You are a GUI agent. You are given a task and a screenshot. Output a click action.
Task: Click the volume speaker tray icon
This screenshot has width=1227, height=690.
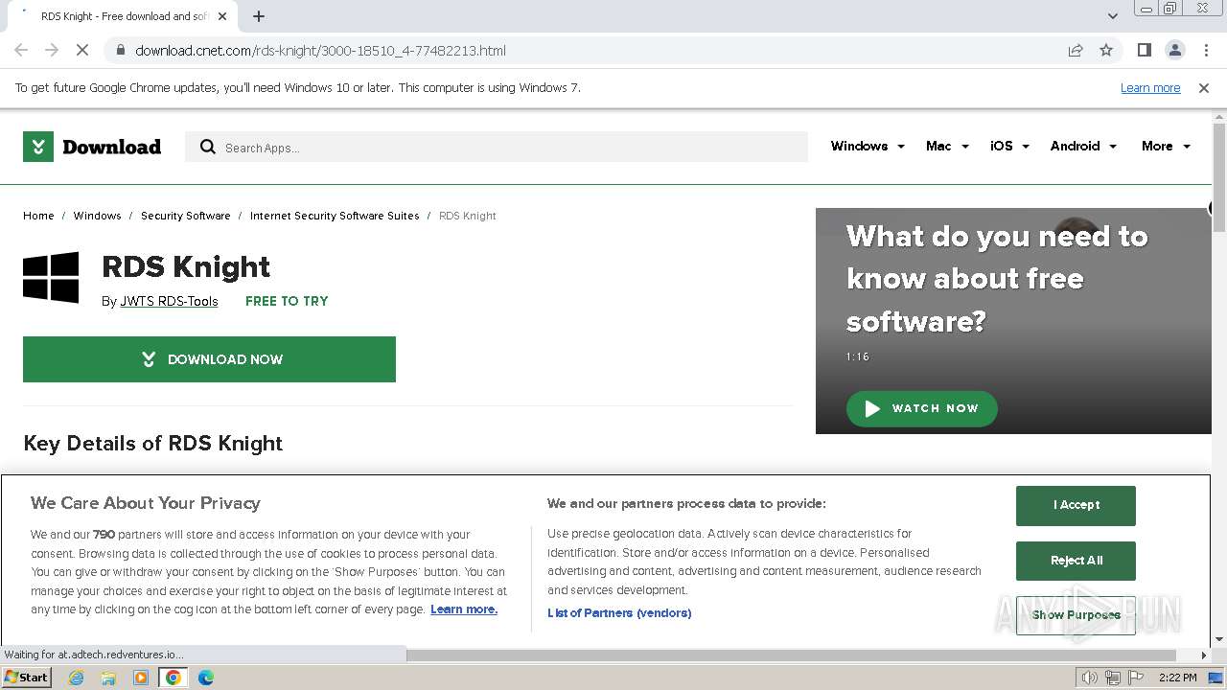1090,678
